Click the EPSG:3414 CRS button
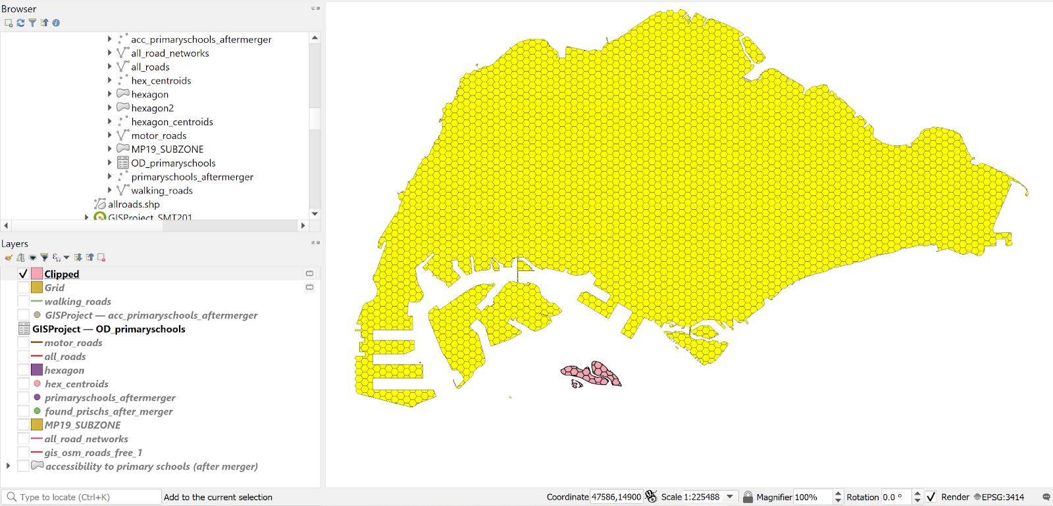 click(x=999, y=497)
